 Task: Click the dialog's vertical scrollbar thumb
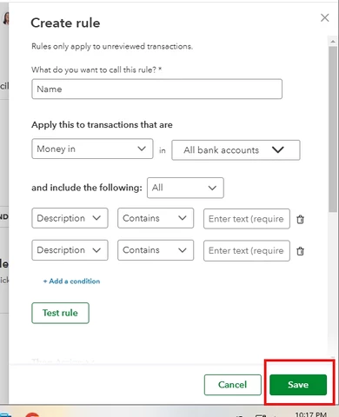pos(333,129)
